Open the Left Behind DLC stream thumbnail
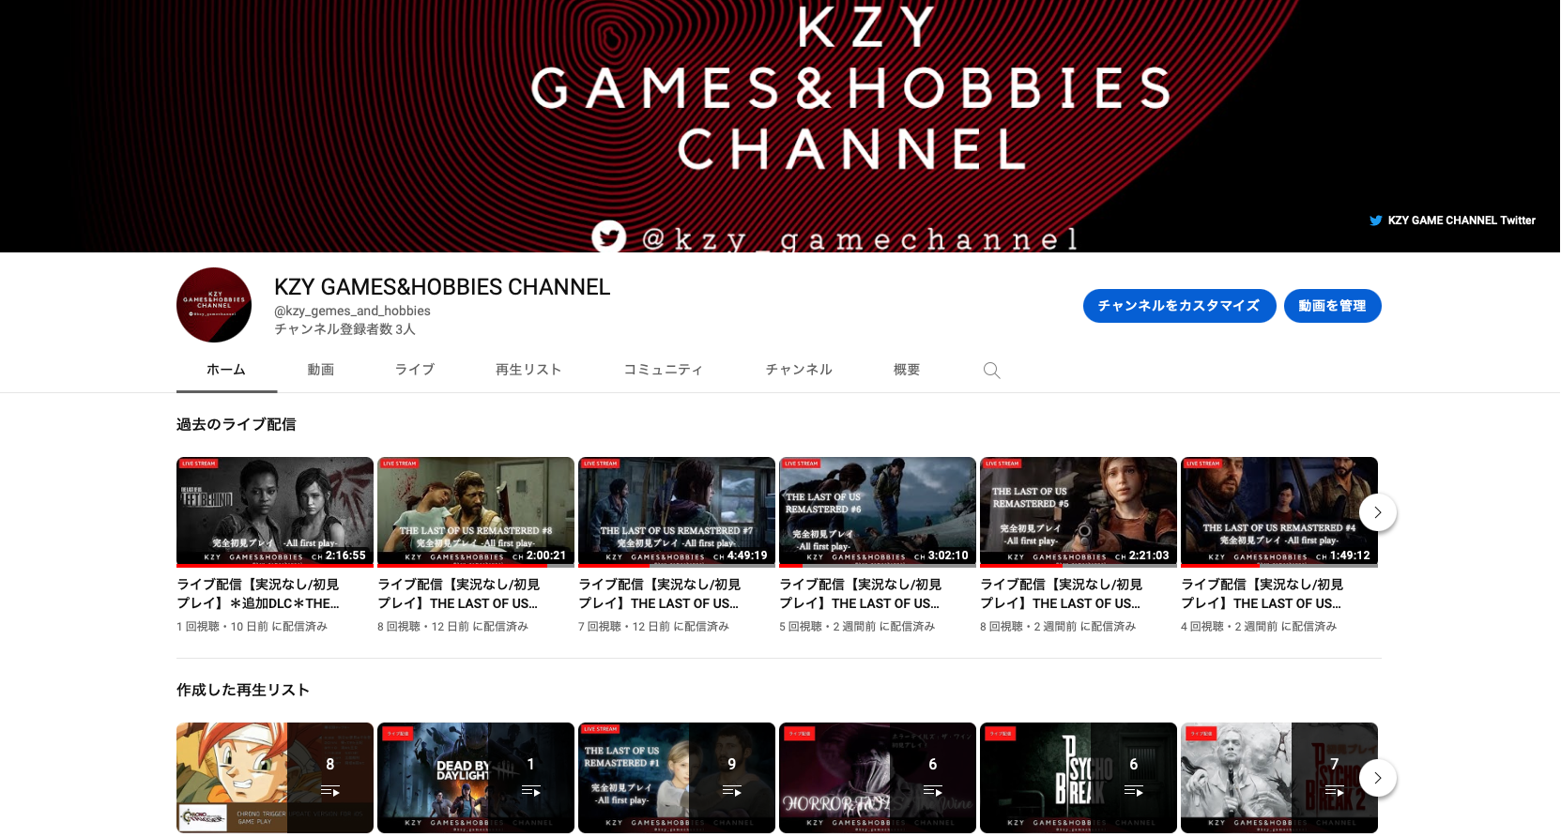 coord(275,511)
